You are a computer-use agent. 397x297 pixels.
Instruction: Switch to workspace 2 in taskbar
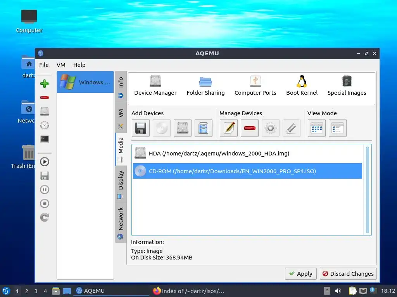click(27, 291)
